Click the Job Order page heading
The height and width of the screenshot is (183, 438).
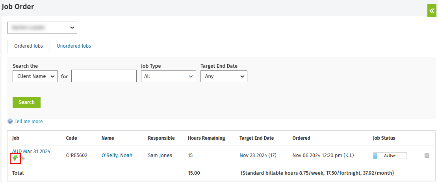pos(18,7)
